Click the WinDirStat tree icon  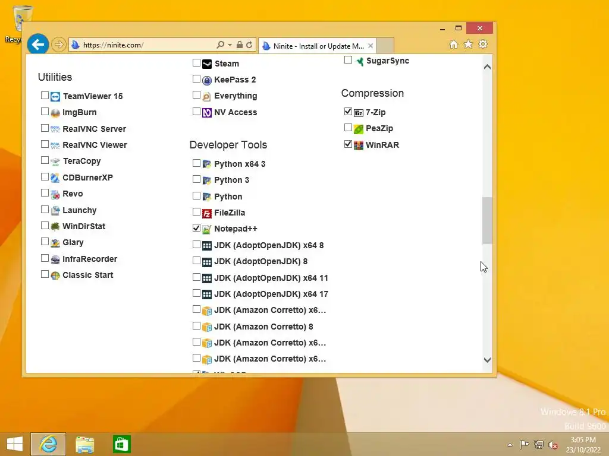point(55,226)
